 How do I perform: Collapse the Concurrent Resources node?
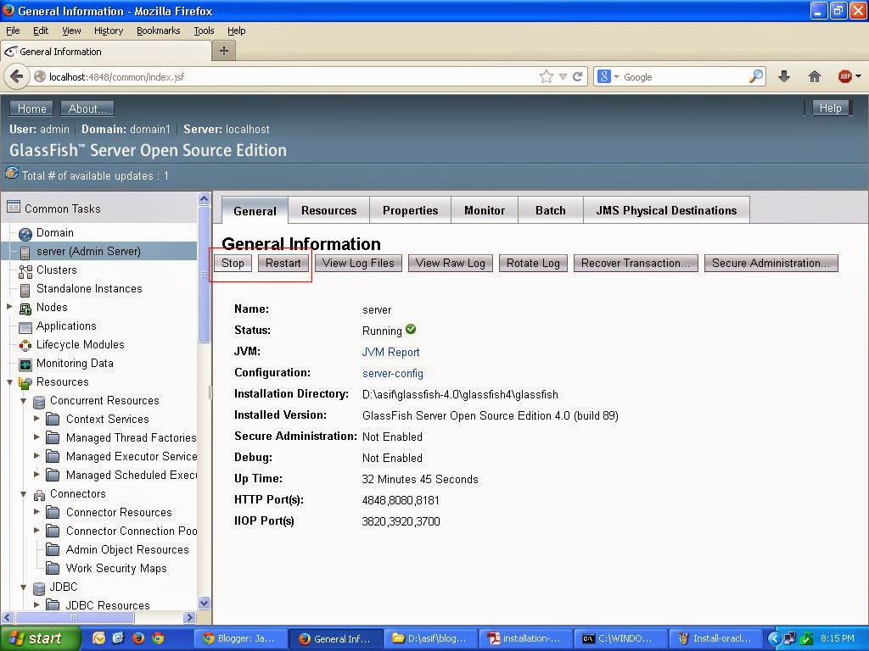coord(23,400)
